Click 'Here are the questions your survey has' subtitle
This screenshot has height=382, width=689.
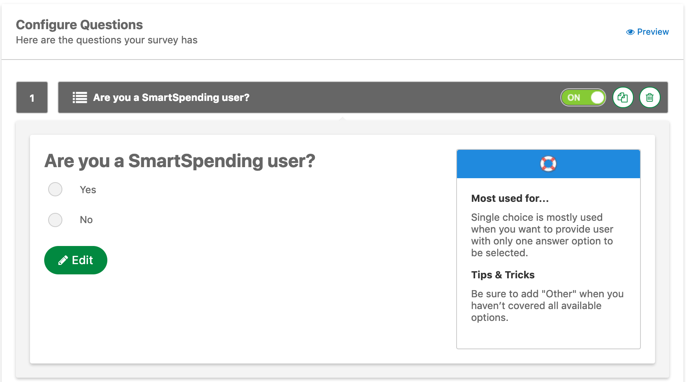[107, 40]
